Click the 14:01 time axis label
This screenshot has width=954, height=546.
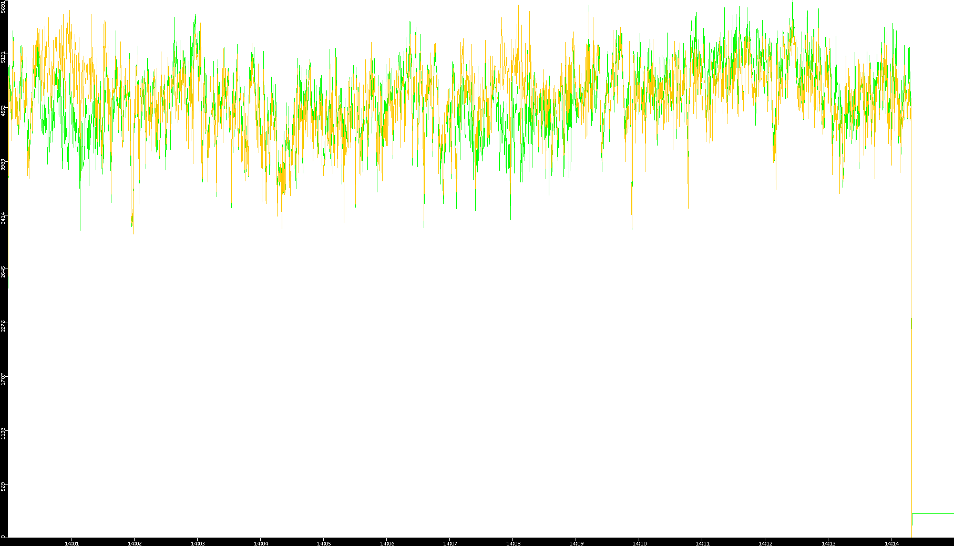(x=71, y=543)
